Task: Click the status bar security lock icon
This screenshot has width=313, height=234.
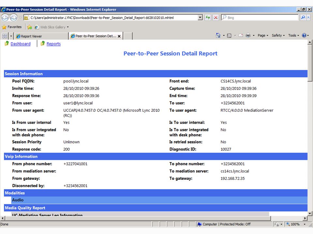Action: click(277, 224)
